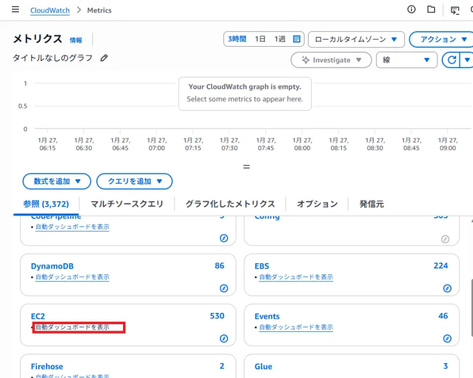This screenshot has height=378, width=473.
Task: Open CloudShell terminal icon
Action: point(455,10)
